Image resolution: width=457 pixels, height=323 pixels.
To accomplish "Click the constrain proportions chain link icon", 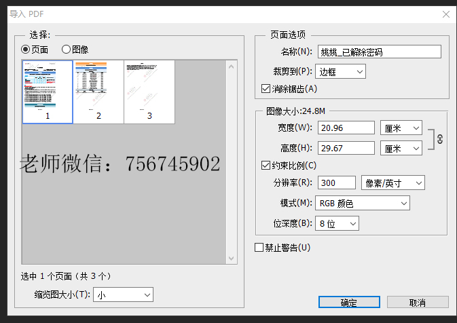I will point(439,138).
